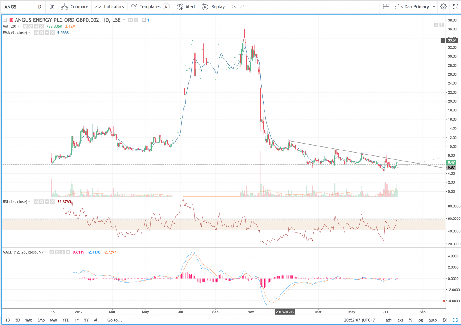This screenshot has height=325, width=461.
Task: Click the D badge next to Templates
Action: point(166,7)
